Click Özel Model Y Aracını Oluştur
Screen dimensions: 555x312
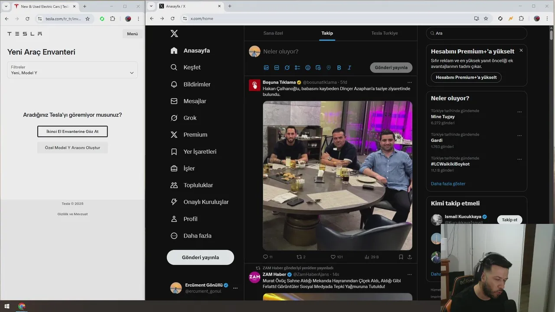(72, 148)
